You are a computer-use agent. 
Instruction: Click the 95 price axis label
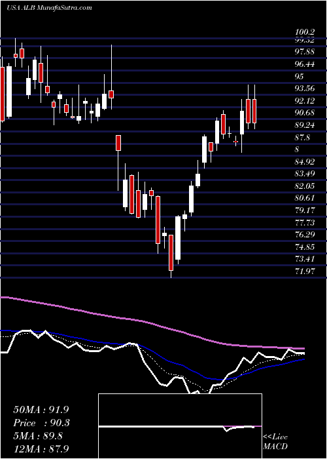point(300,77)
